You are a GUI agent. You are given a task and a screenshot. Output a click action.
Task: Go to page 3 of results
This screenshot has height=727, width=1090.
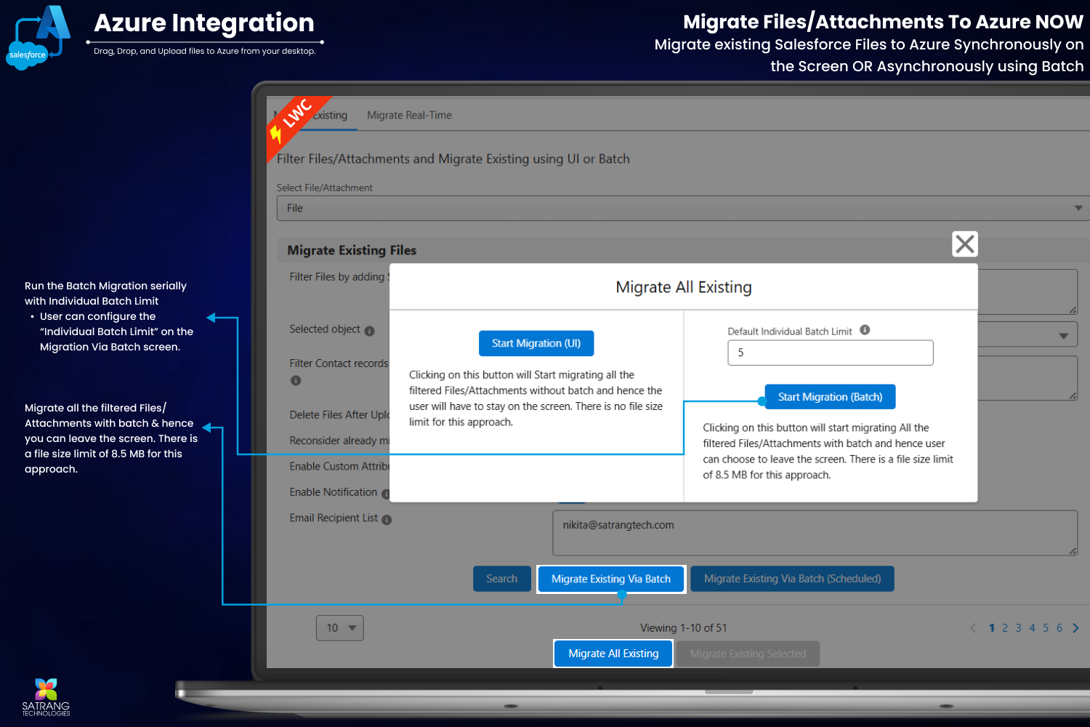[1019, 628]
